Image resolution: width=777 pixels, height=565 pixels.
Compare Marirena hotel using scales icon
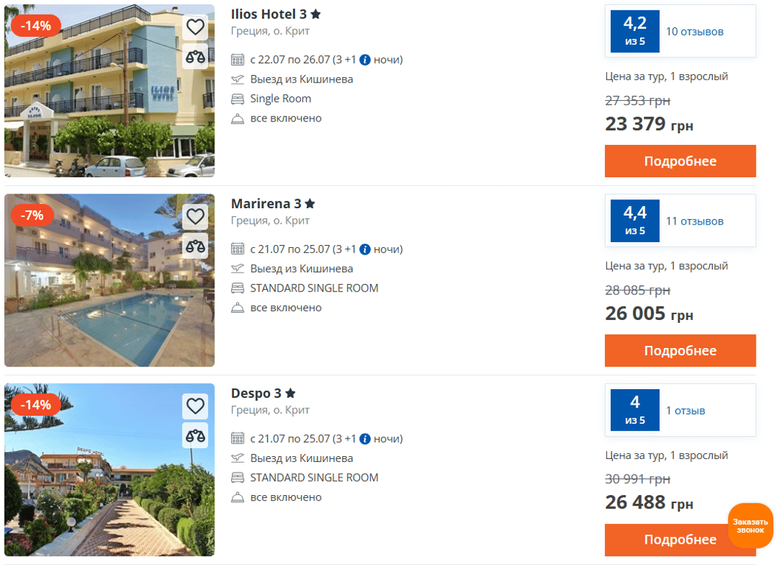(195, 246)
